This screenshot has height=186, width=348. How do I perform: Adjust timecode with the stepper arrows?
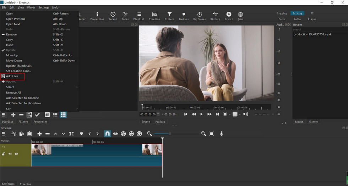(x=158, y=114)
